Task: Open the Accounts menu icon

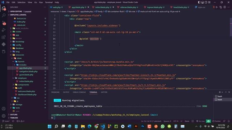Action: pyautogui.click(x=4, y=109)
